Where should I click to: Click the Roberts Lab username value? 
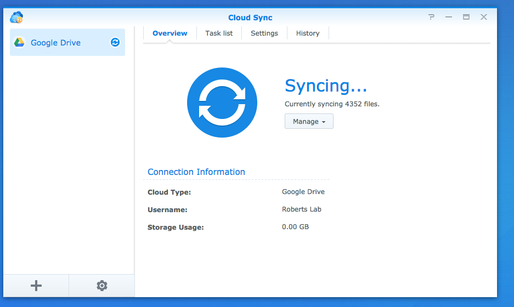(x=301, y=209)
